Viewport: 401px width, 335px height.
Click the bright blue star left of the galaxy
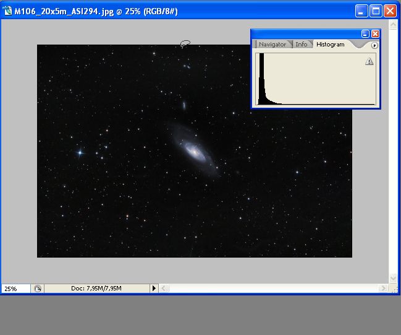tap(80, 153)
